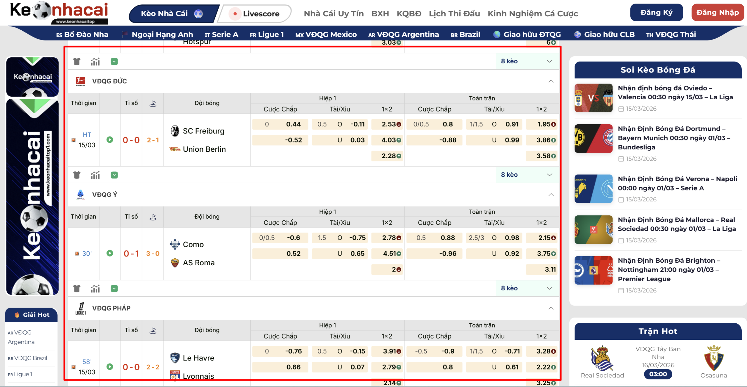Click corner flag icon in VĐQG Đức header
Image resolution: width=747 pixels, height=387 pixels.
pyautogui.click(x=153, y=103)
